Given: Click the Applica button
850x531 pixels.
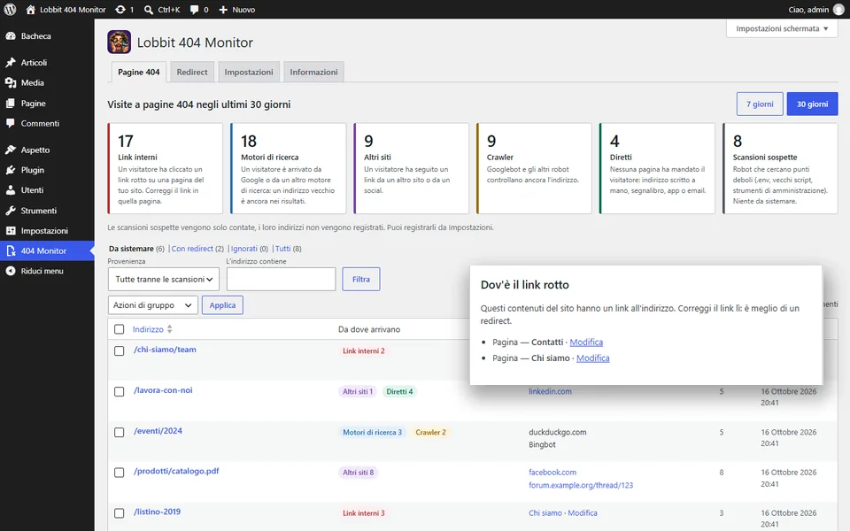Looking at the screenshot, I should [x=222, y=305].
